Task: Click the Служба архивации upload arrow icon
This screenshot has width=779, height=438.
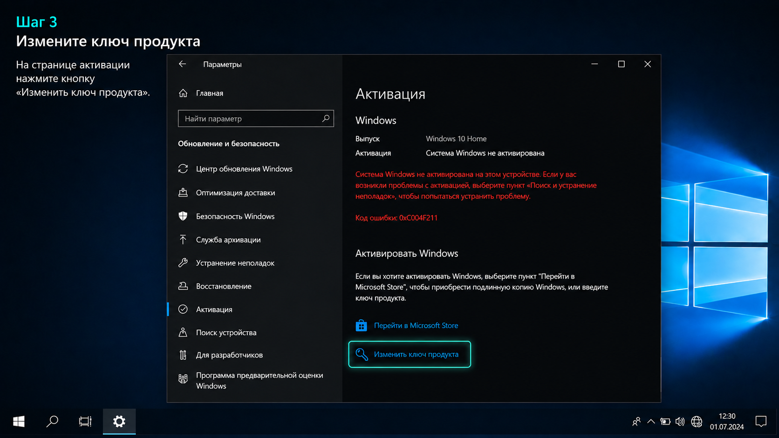Action: (x=183, y=240)
